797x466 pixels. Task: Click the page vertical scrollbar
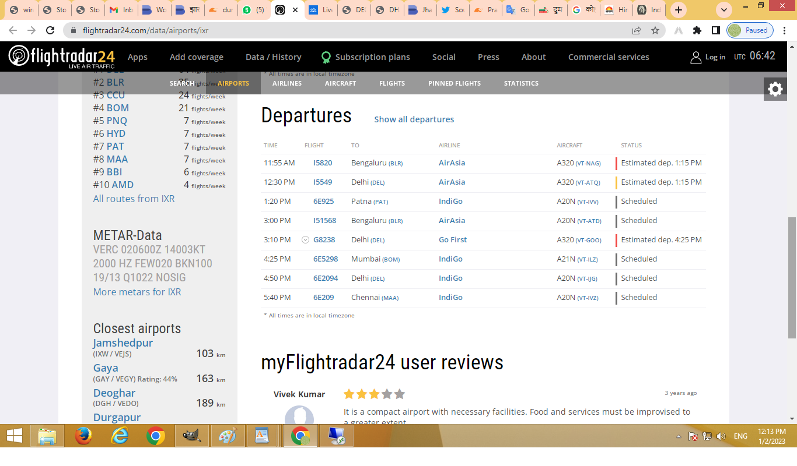click(x=792, y=277)
